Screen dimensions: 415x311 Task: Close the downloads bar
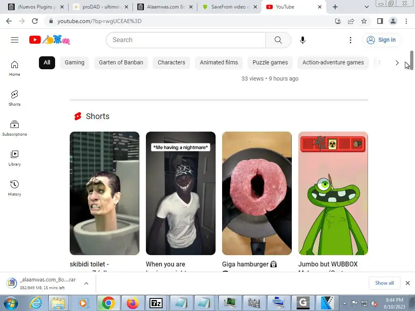coord(408,283)
